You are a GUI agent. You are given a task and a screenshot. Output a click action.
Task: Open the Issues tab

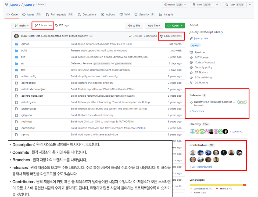[x=31, y=14]
